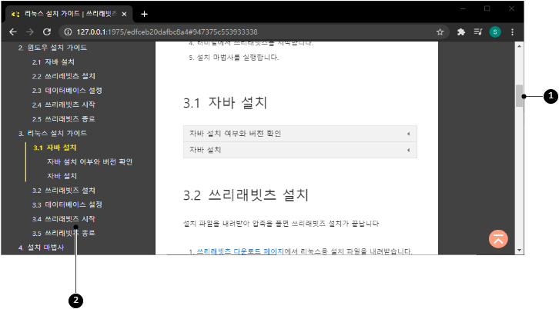Screen dimensions: 559x309
Task: Open 3.5 쓰리래빗츠 종료 in sidebar
Action: tap(63, 233)
